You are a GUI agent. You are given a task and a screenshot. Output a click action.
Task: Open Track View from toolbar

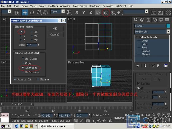coord(153,12)
